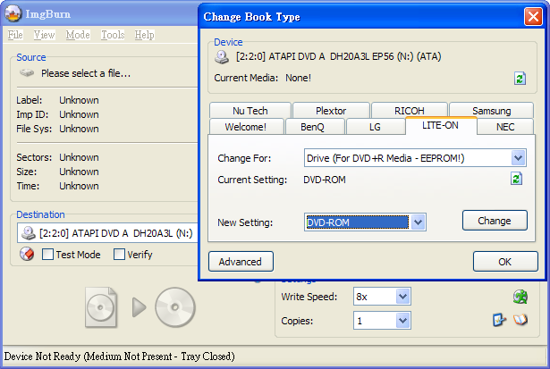Viewport: 550px width, 369px height.
Task: Click the browse source file icon
Action: click(x=27, y=73)
